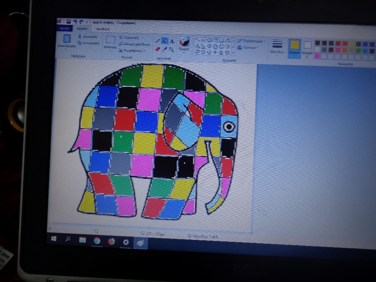Open the quick access toolbar customize arrow

tap(86, 22)
